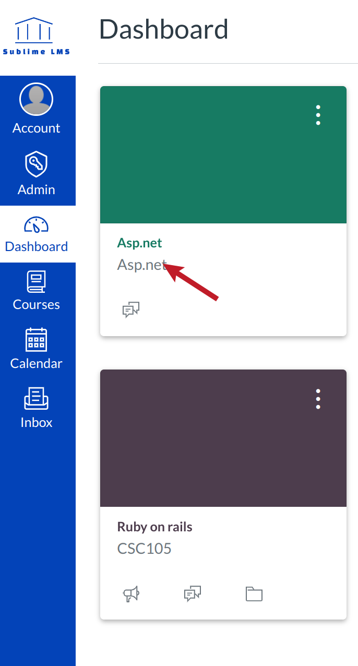Open Discussions icon on Ruby on rails card
This screenshot has height=666, width=358.
coord(193,593)
